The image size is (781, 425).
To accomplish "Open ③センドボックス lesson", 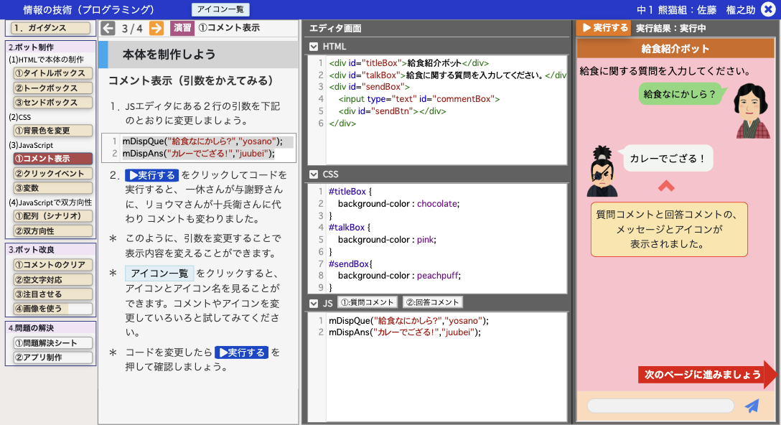I will click(53, 103).
